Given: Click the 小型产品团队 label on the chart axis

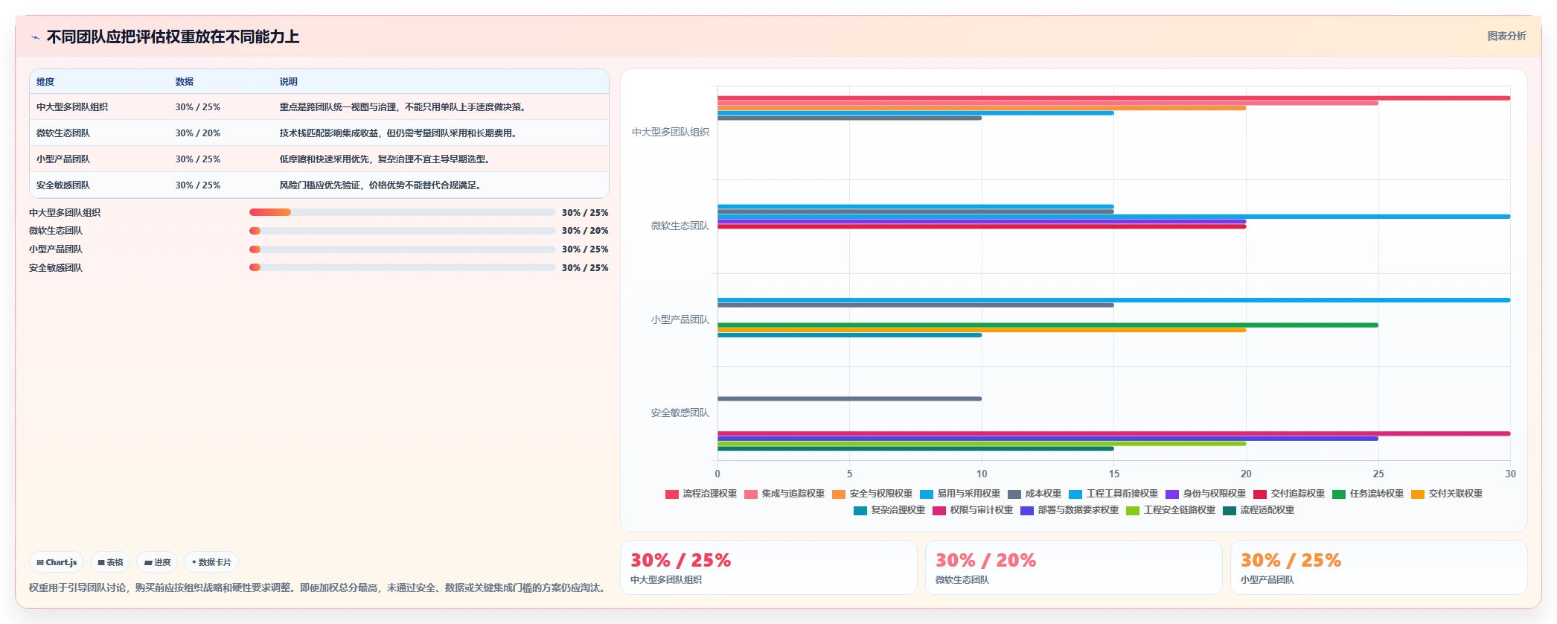Looking at the screenshot, I should click(x=680, y=320).
